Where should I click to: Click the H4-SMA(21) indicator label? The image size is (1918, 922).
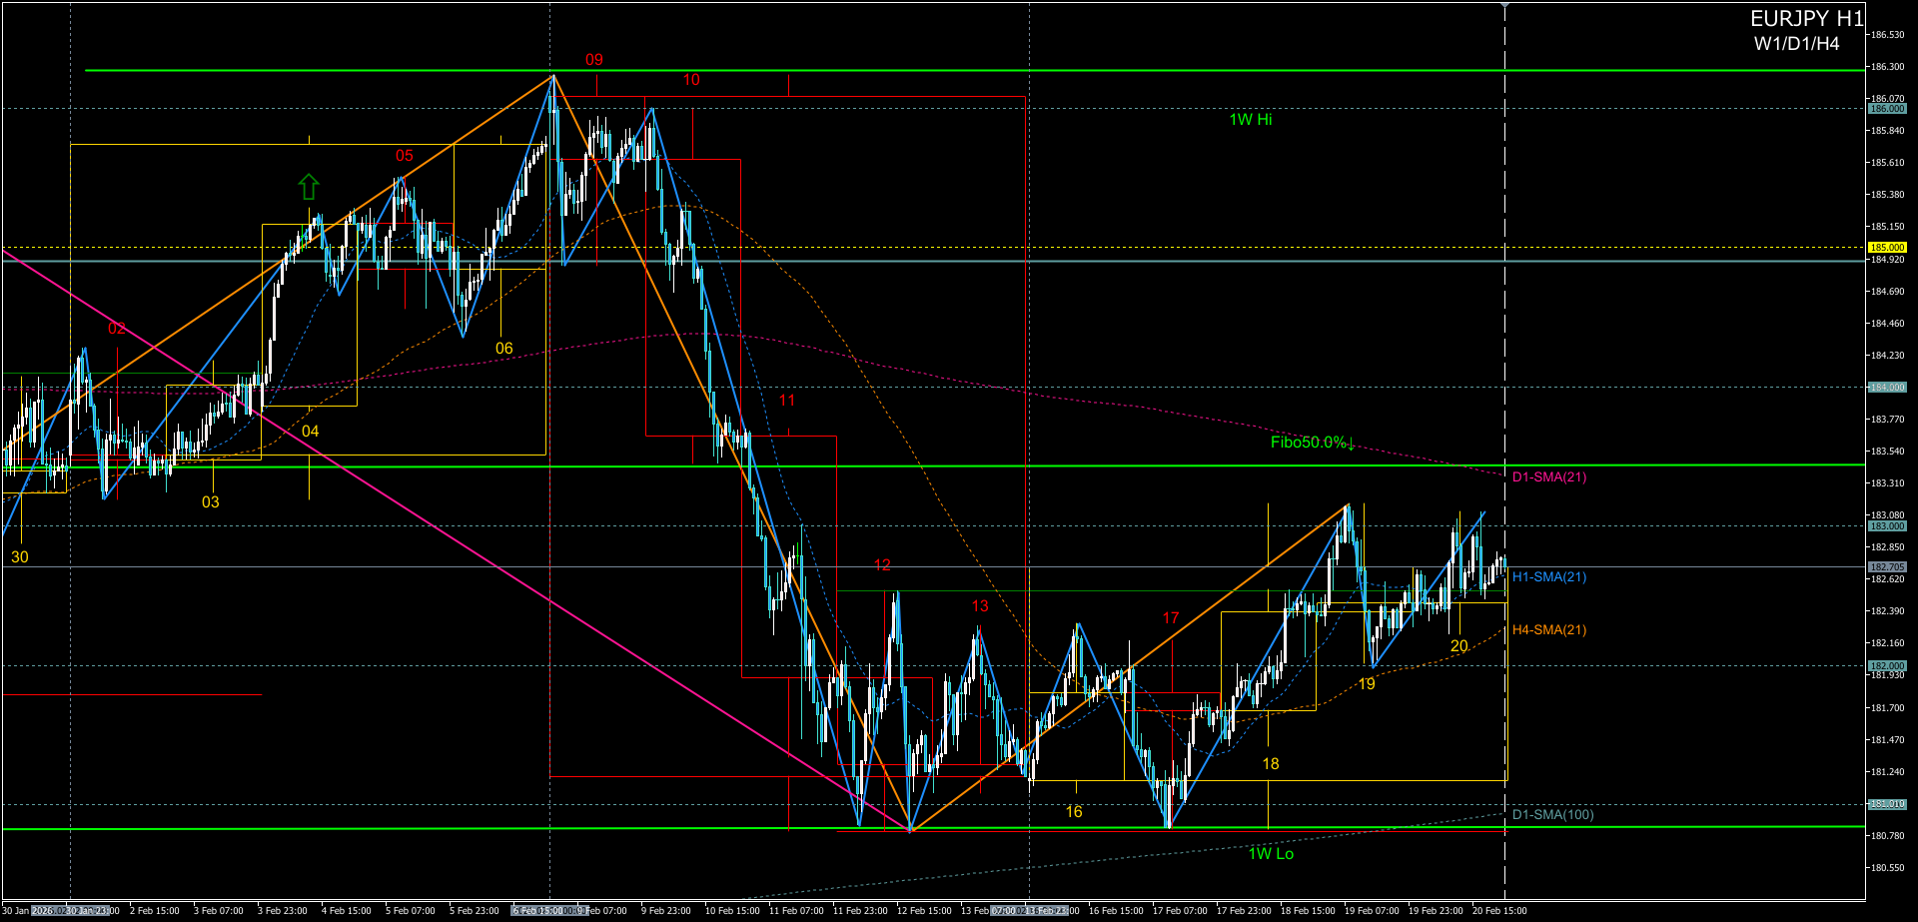tap(1548, 630)
